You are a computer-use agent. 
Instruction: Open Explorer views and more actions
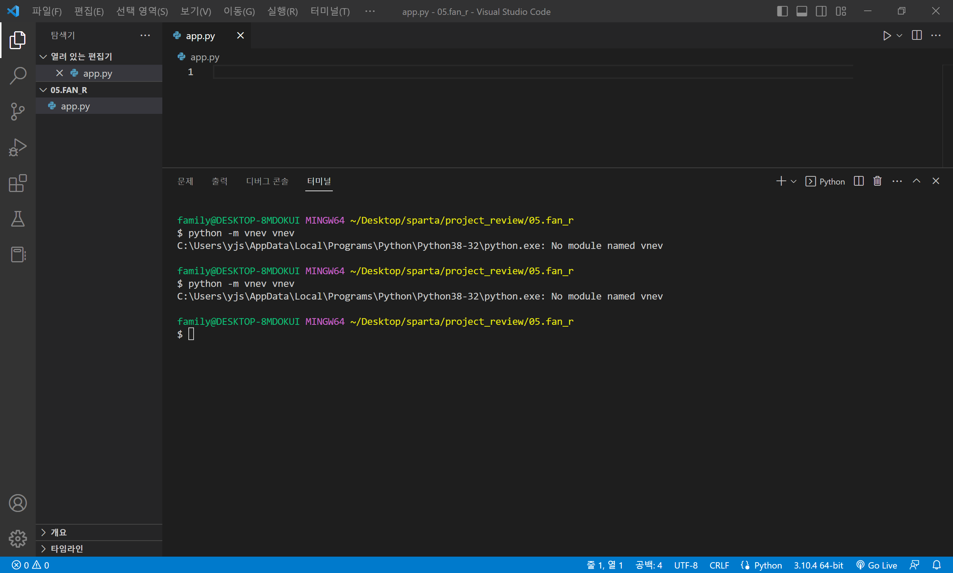point(145,35)
